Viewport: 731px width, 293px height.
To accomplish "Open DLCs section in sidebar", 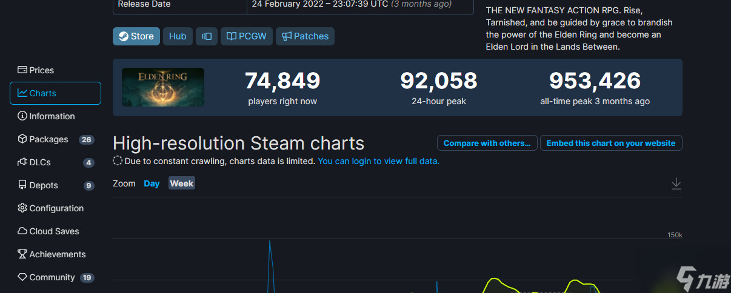I will coord(55,162).
